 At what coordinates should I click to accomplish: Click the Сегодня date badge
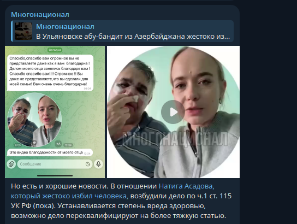coord(55,50)
